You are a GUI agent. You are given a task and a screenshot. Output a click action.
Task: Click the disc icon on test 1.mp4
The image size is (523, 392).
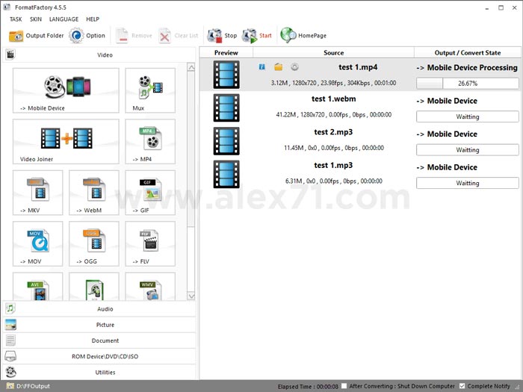[294, 67]
